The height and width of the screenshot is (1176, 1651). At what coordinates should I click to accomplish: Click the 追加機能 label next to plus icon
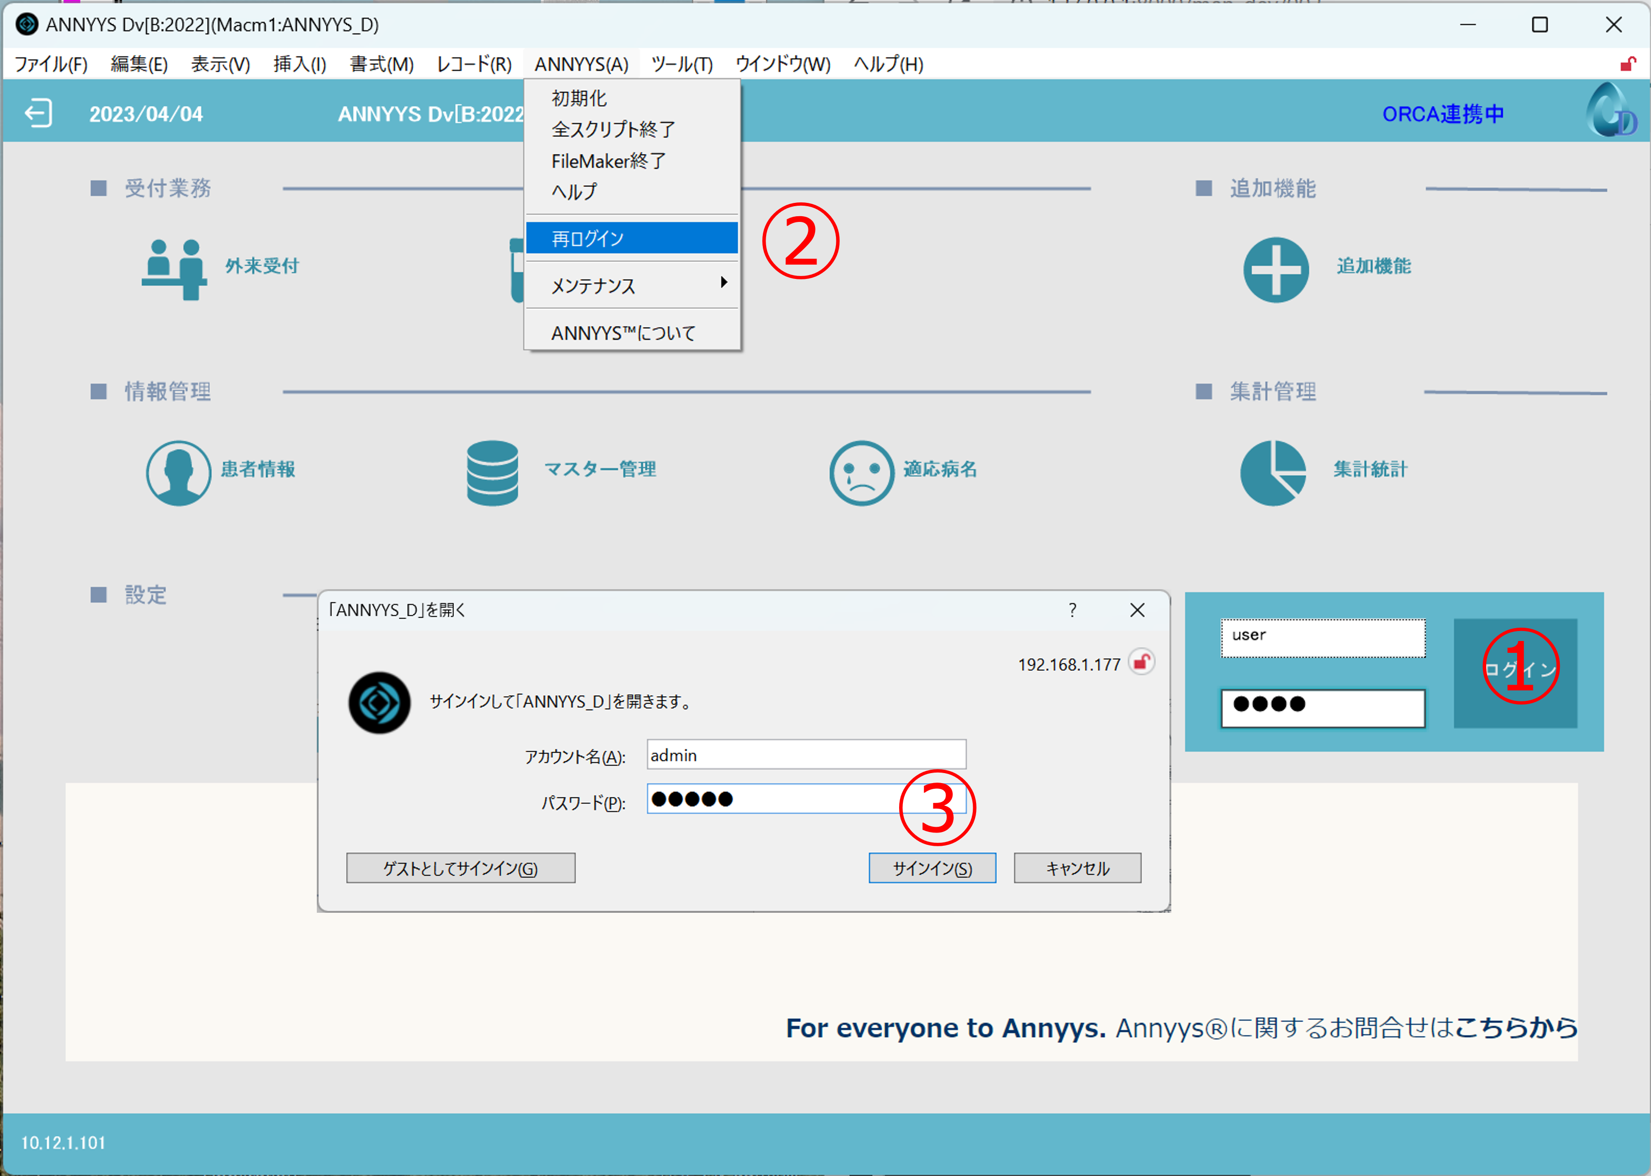tap(1374, 266)
